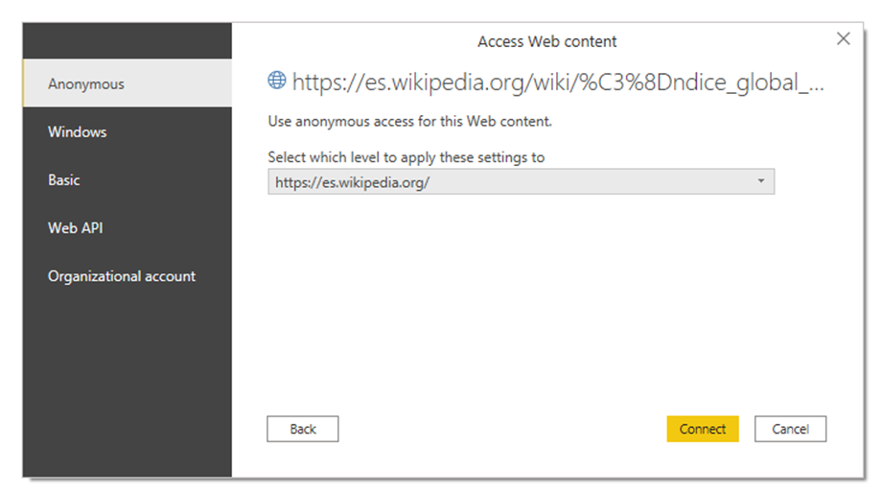Cancel the web content connection
Viewport: 882px width, 495px height.
[x=790, y=429]
